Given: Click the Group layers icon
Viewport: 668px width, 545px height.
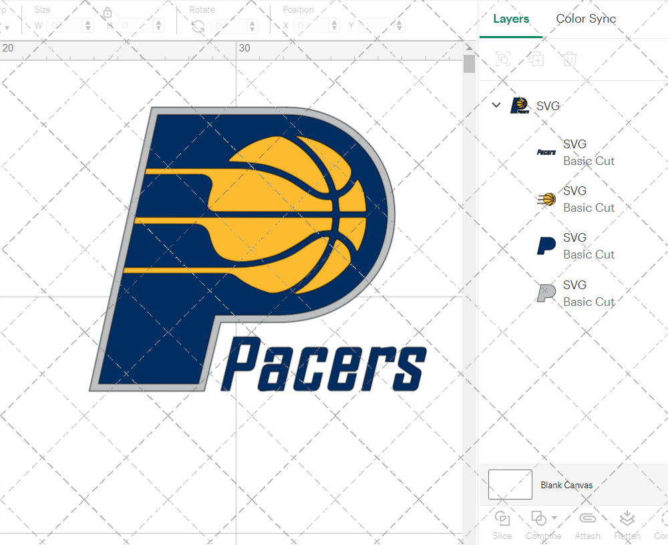Looking at the screenshot, I should 503,59.
